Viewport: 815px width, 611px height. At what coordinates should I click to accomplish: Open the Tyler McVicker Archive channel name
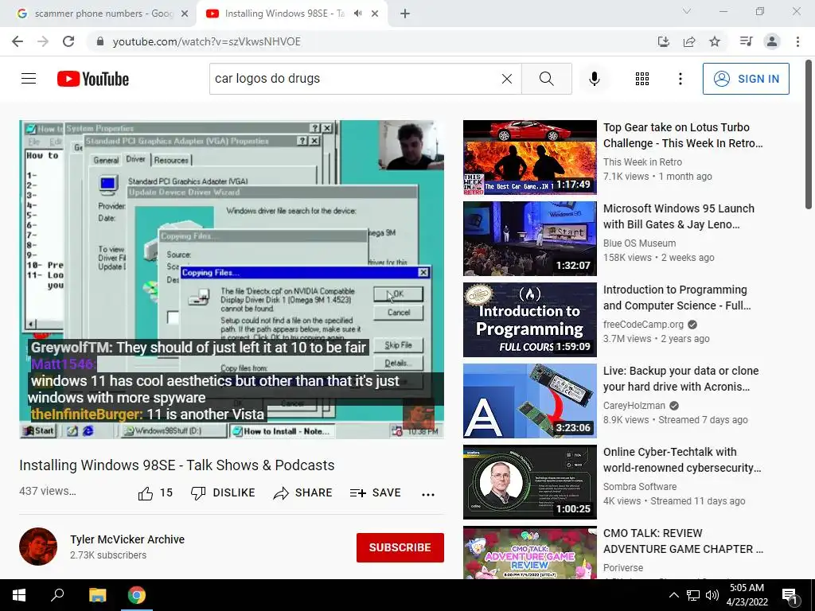pos(127,539)
